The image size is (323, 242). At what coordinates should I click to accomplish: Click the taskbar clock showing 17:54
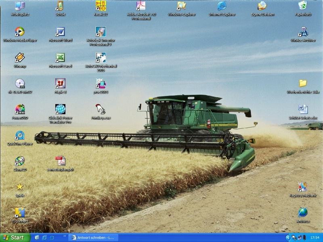315,238
